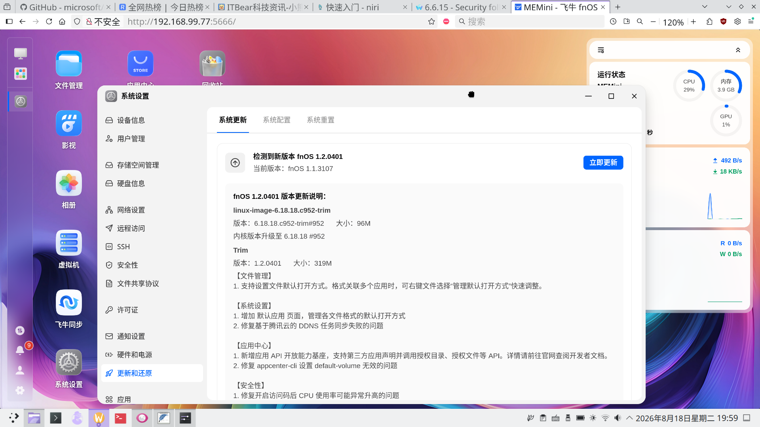Image resolution: width=760 pixels, height=427 pixels.
Task: Open 远程访问 in sidebar
Action: point(152,228)
